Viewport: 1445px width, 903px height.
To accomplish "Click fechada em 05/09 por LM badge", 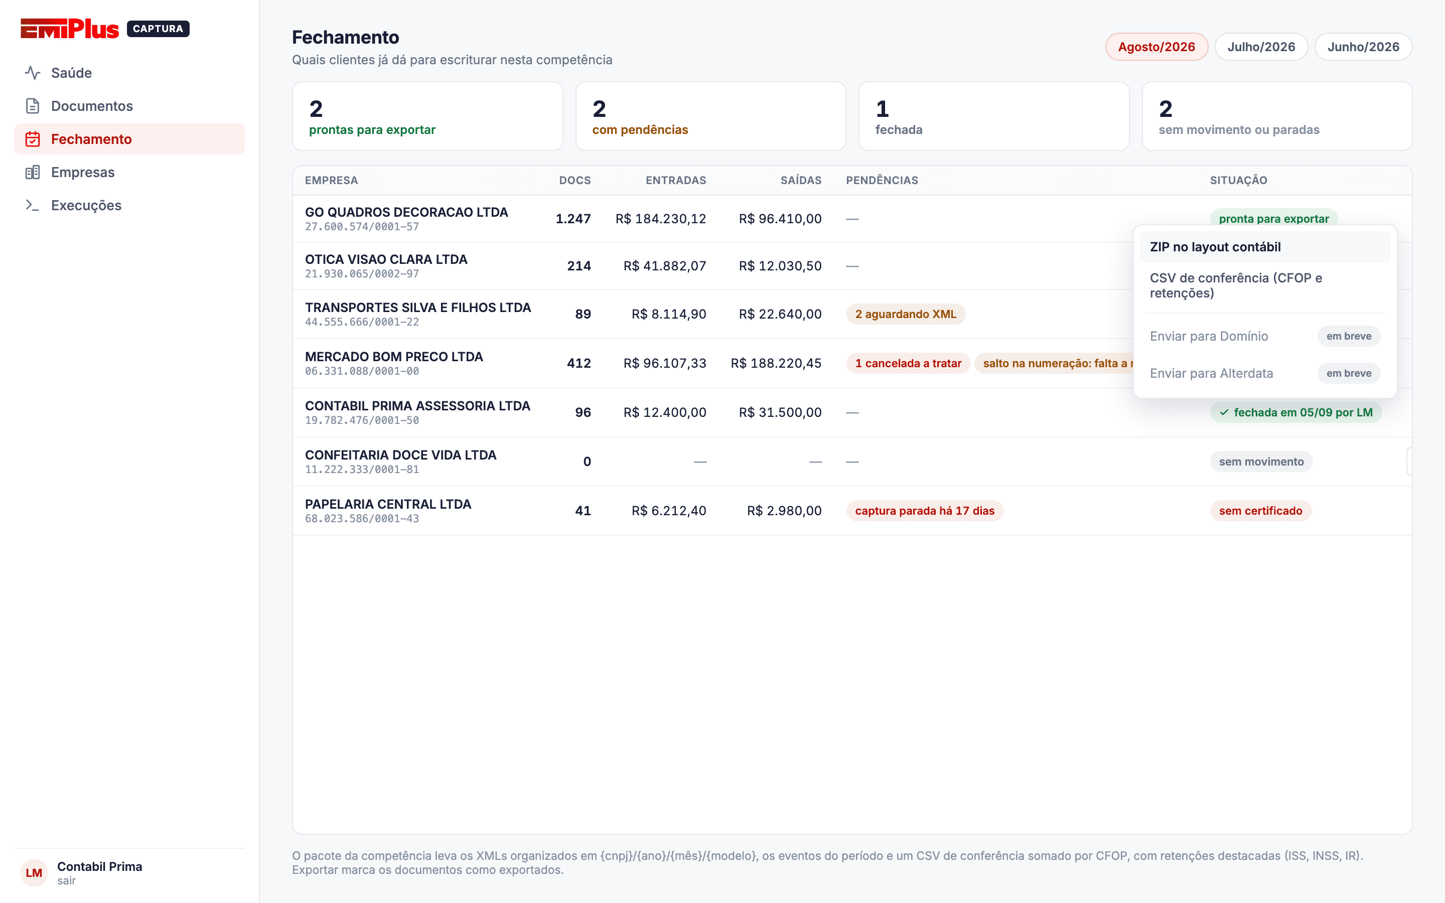I will pyautogui.click(x=1295, y=412).
